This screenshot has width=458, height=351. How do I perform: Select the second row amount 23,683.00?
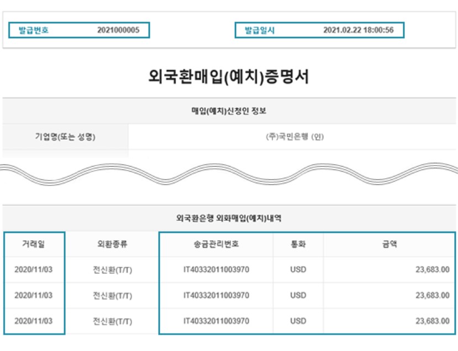[x=433, y=295]
